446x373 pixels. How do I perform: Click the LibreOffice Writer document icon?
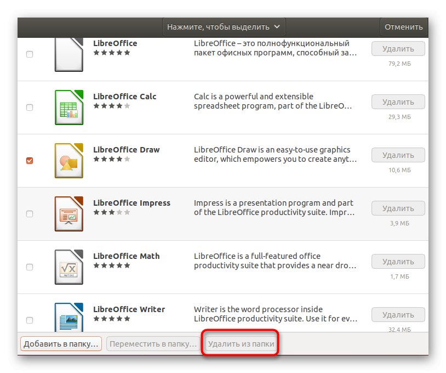tap(69, 317)
